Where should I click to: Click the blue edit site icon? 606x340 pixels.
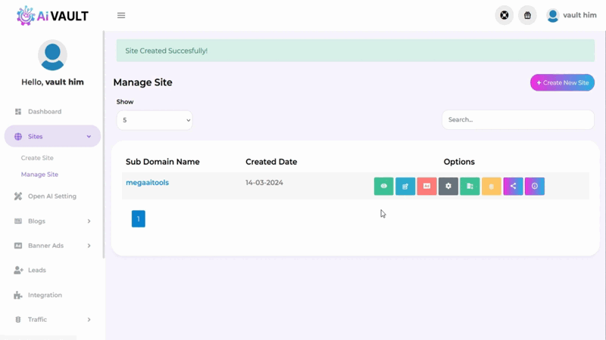pos(405,186)
